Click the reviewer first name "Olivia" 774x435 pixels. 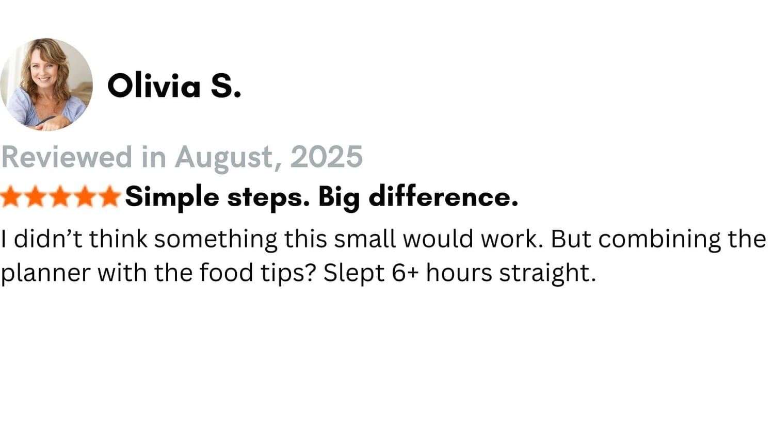point(154,86)
